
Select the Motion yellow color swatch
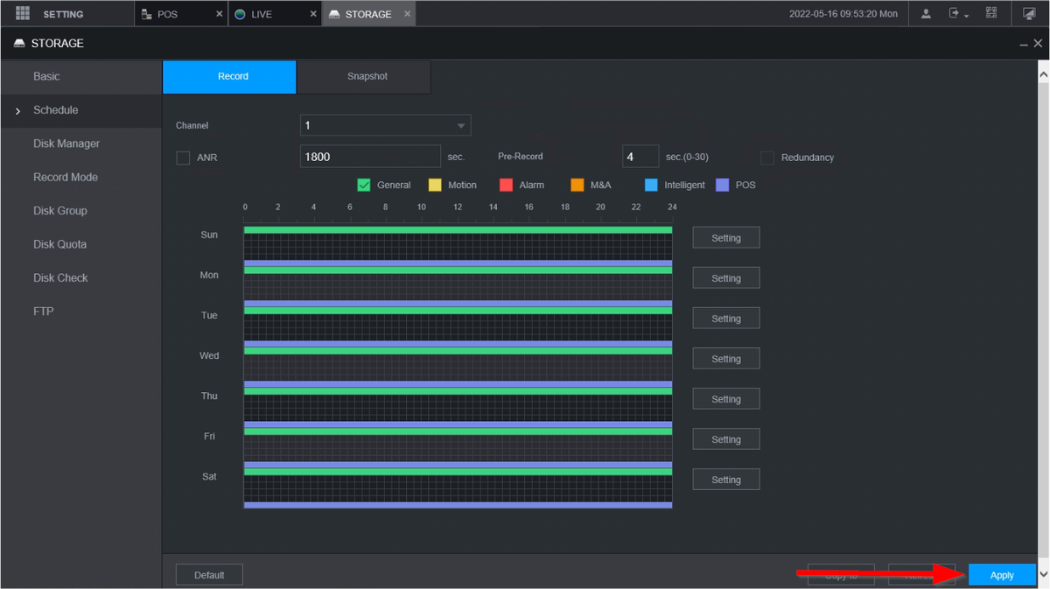pos(435,185)
